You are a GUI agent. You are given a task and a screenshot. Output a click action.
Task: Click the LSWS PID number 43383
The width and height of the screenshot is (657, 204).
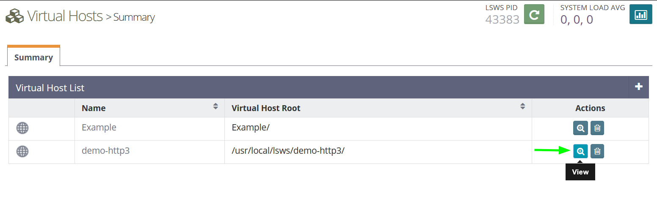pos(502,19)
